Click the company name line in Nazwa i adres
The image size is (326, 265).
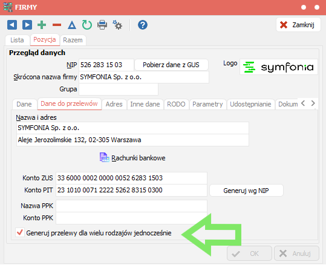132,128
